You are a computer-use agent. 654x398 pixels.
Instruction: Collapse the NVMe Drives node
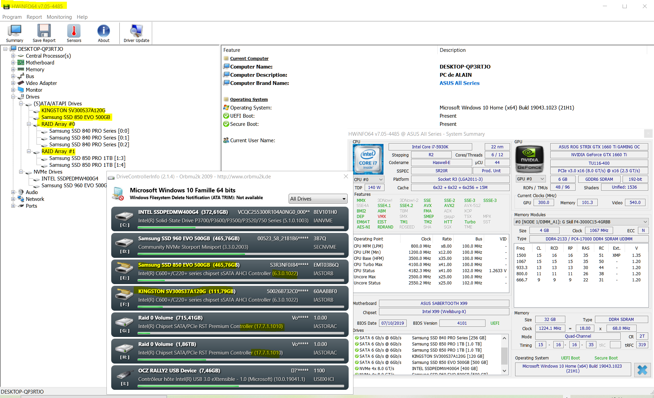pos(21,172)
